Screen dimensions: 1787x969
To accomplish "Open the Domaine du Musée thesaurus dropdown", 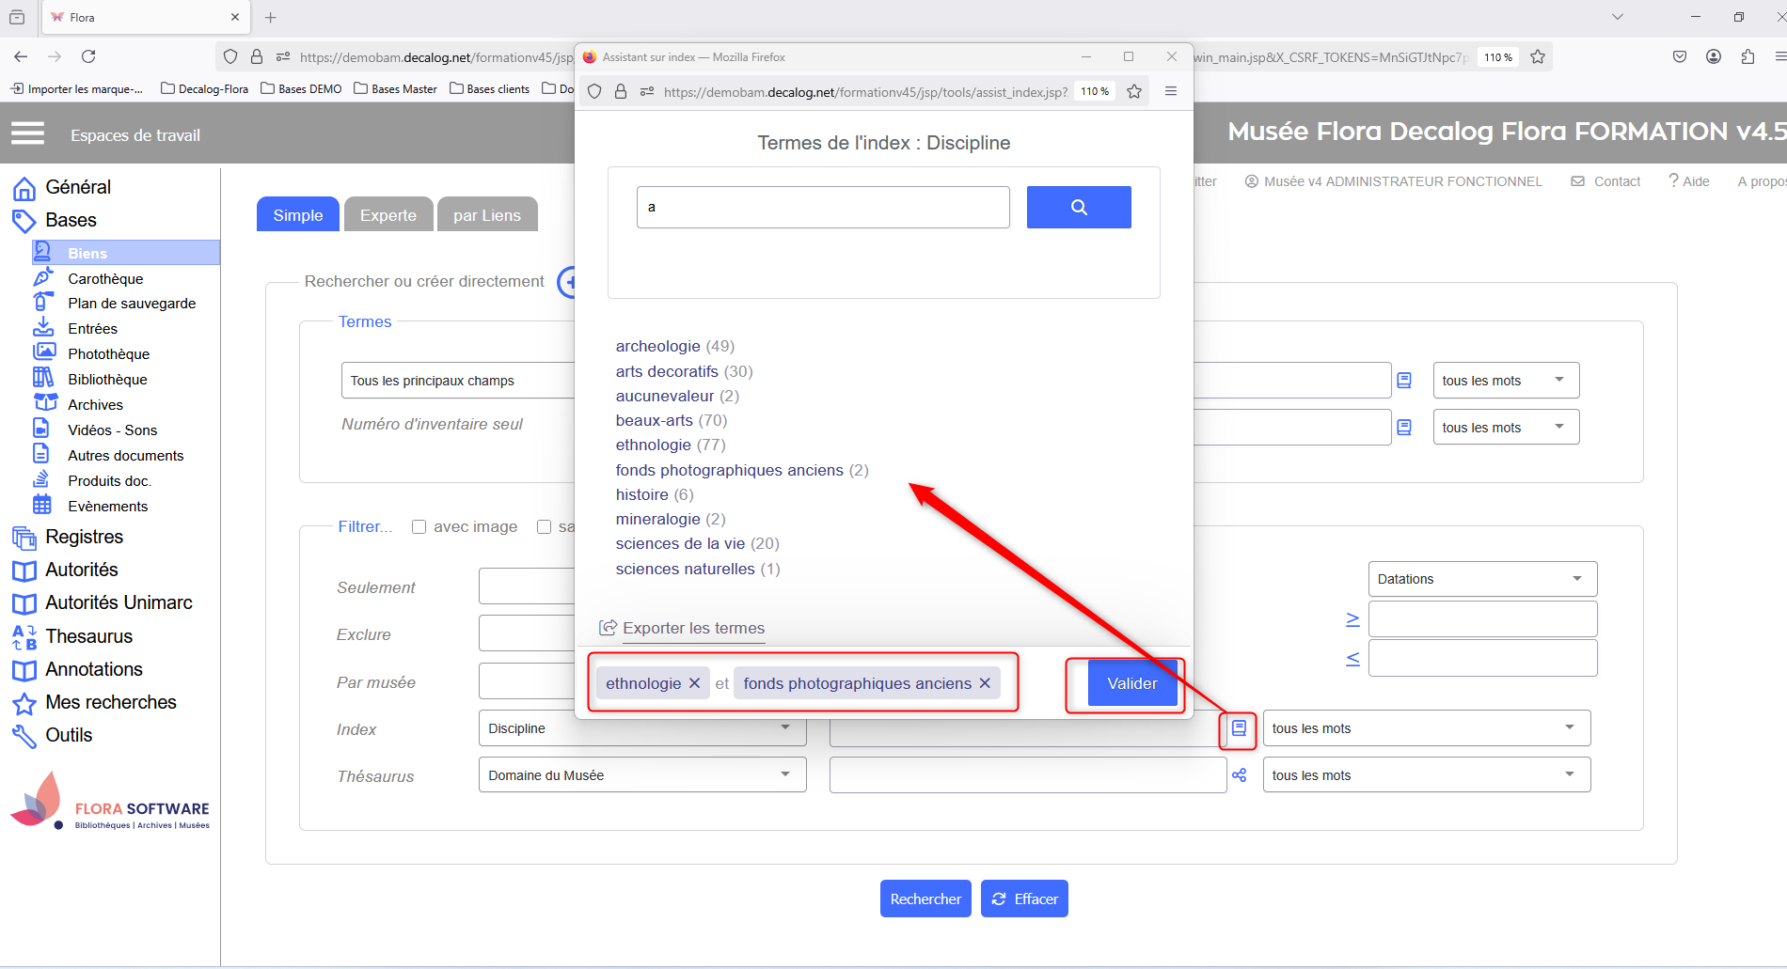I will [x=641, y=775].
